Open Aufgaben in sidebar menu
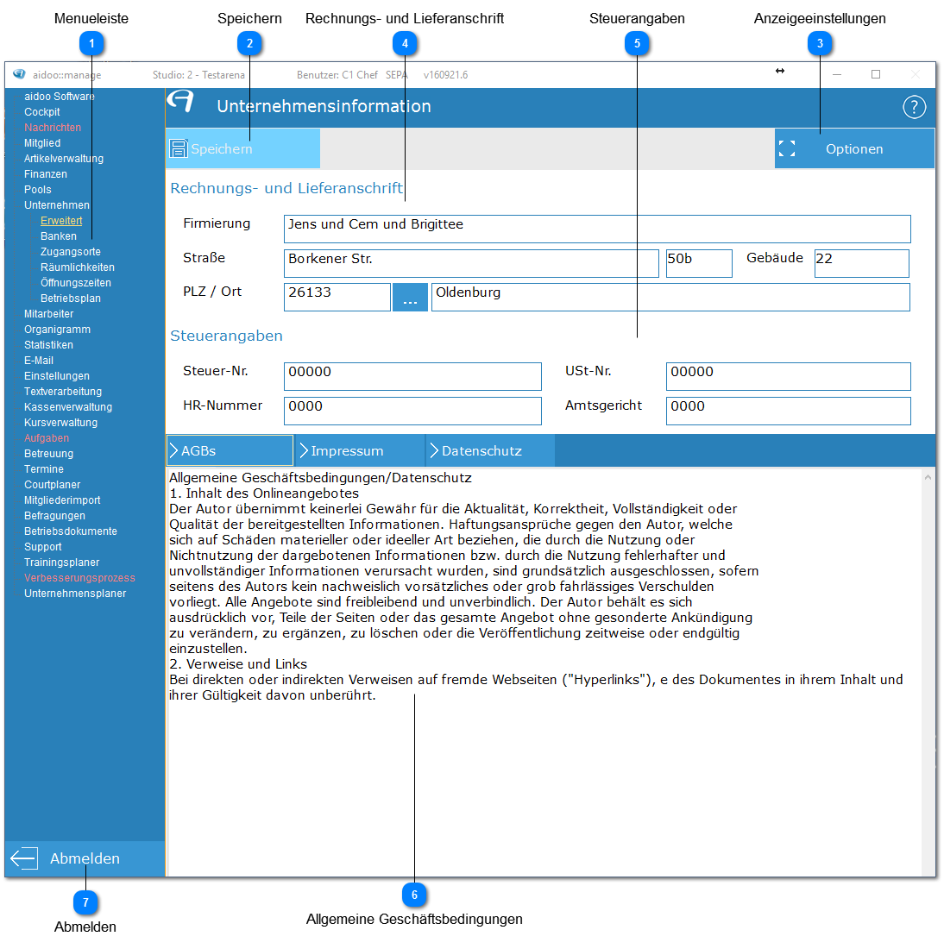This screenshot has width=944, height=949. 47,438
